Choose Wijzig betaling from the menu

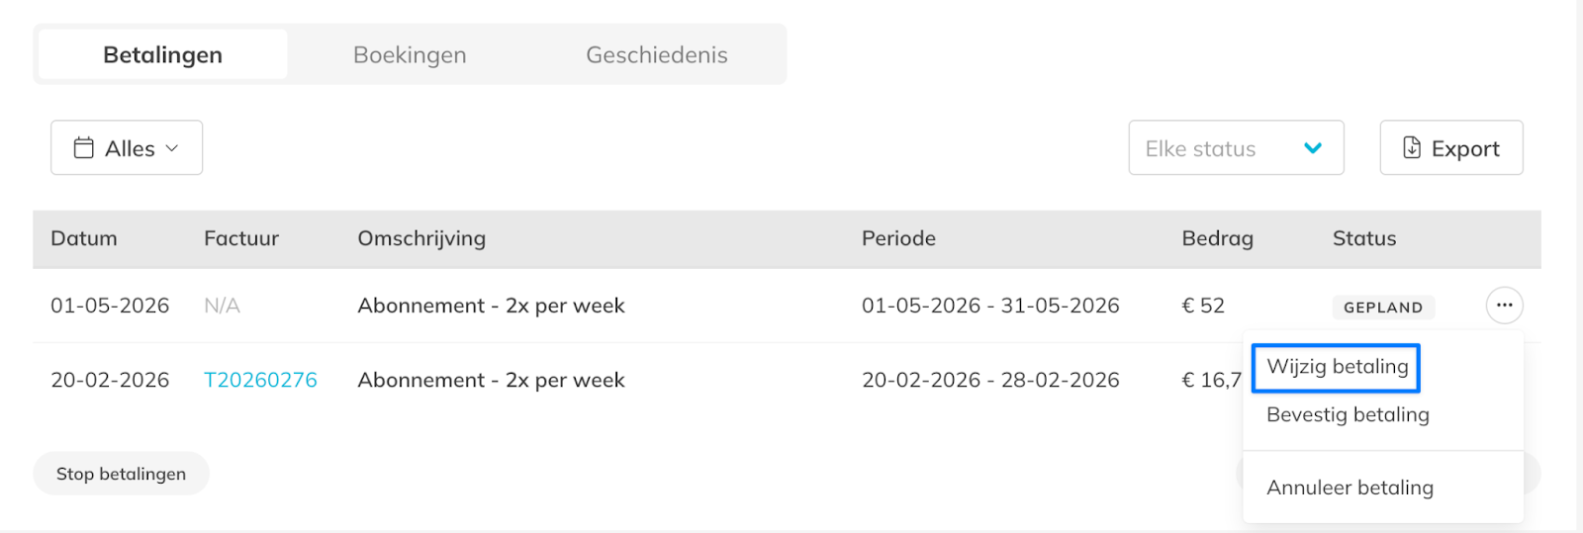[1337, 367]
